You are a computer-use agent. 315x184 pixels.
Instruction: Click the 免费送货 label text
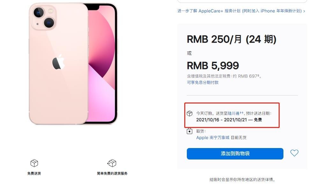click(x=34, y=173)
